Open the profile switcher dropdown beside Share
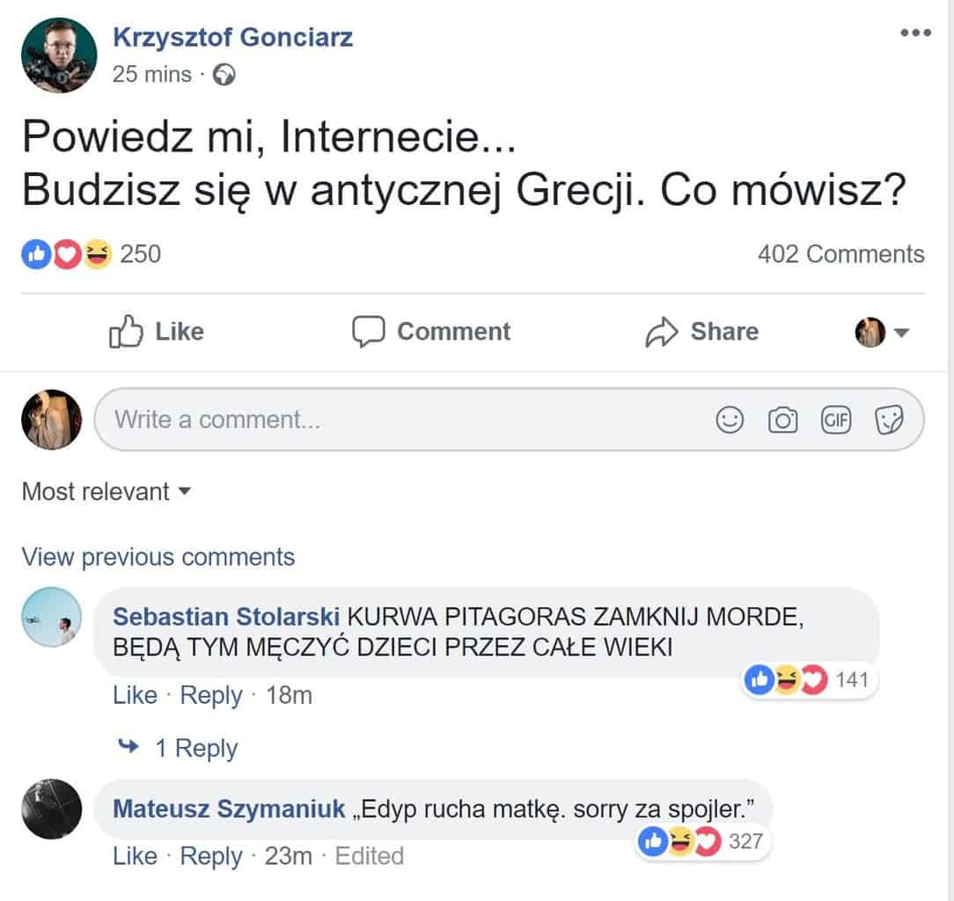 point(882,332)
